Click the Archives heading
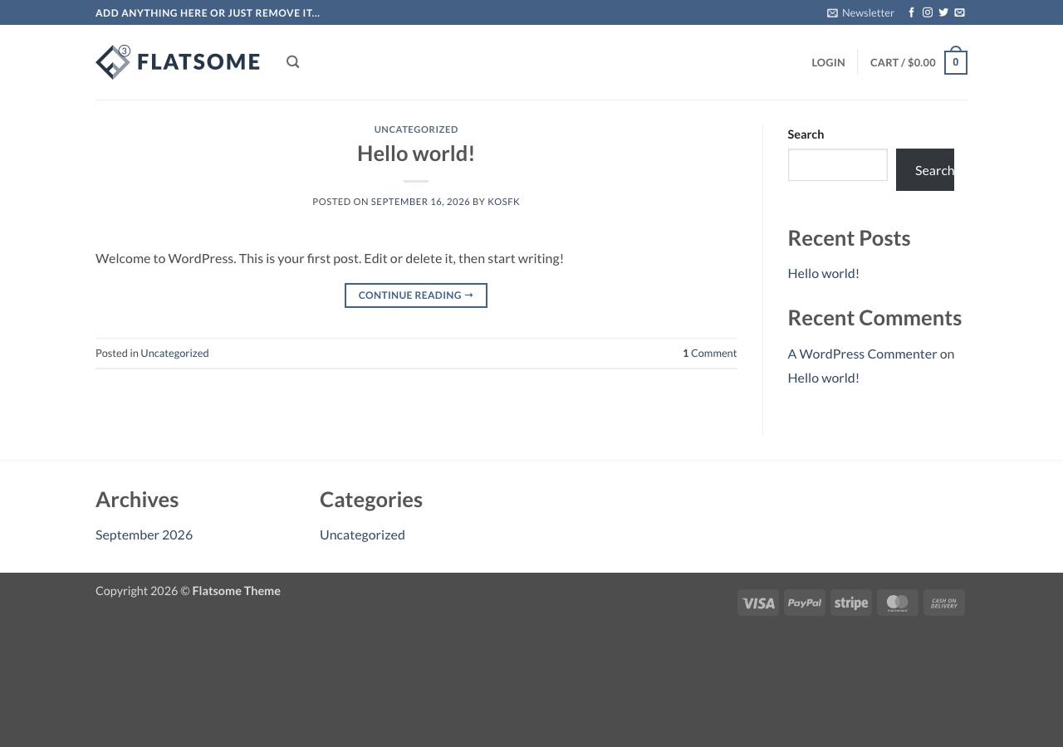Screen dimensions: 1063x747 pyautogui.click(x=137, y=500)
